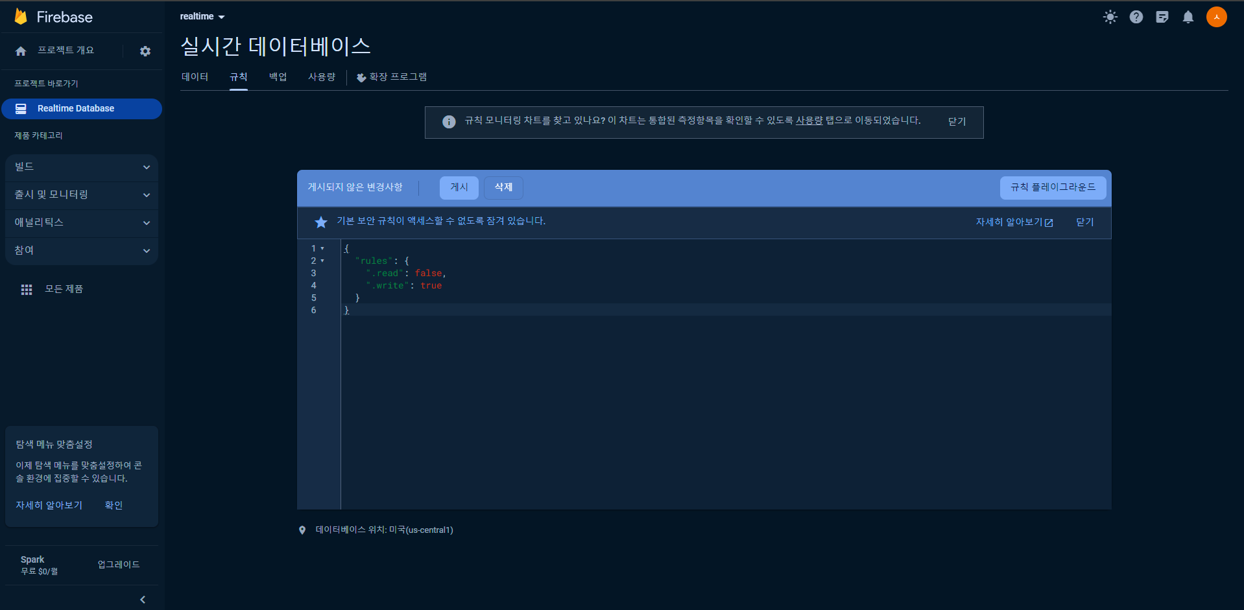This screenshot has width=1244, height=610.
Task: Open project settings gear icon
Action: click(x=145, y=51)
